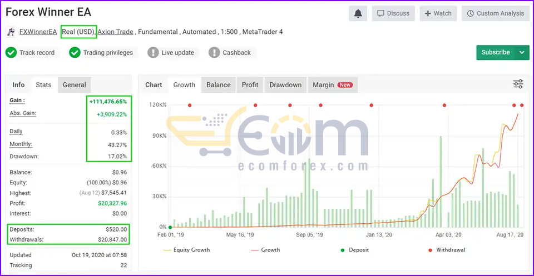Click the Gain label
534x276 pixels.
coord(17,101)
